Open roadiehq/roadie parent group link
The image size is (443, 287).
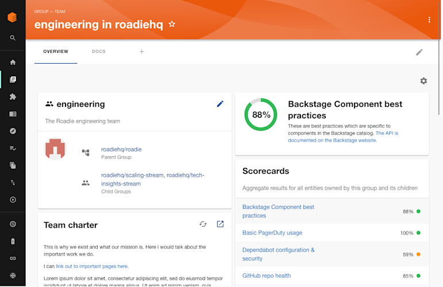(121, 150)
